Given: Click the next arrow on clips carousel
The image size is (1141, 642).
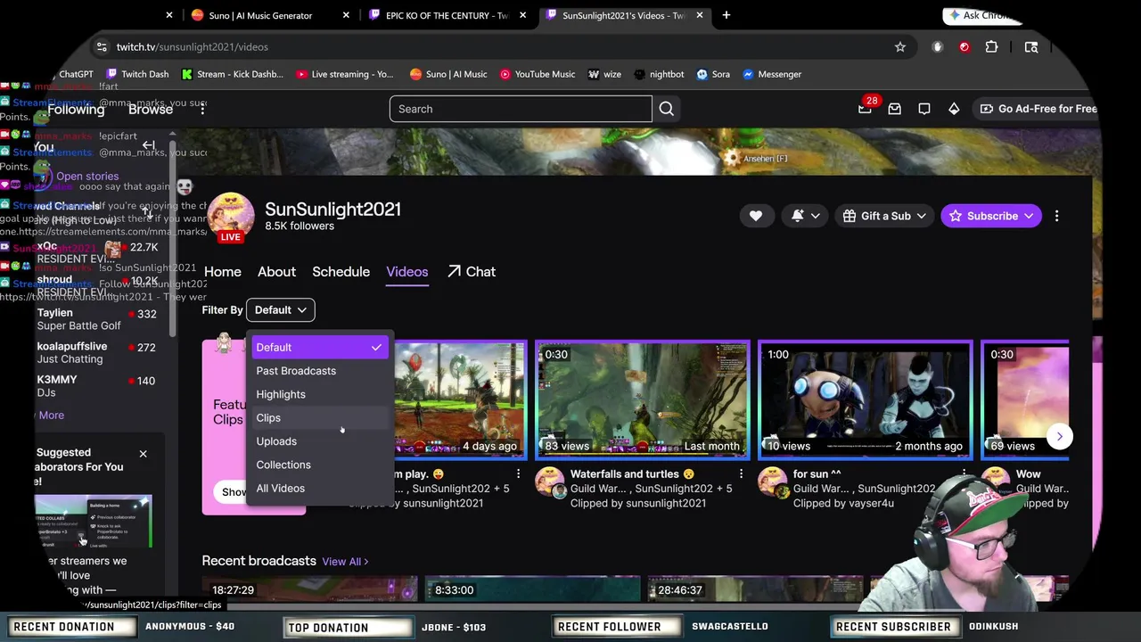Looking at the screenshot, I should pos(1059,436).
